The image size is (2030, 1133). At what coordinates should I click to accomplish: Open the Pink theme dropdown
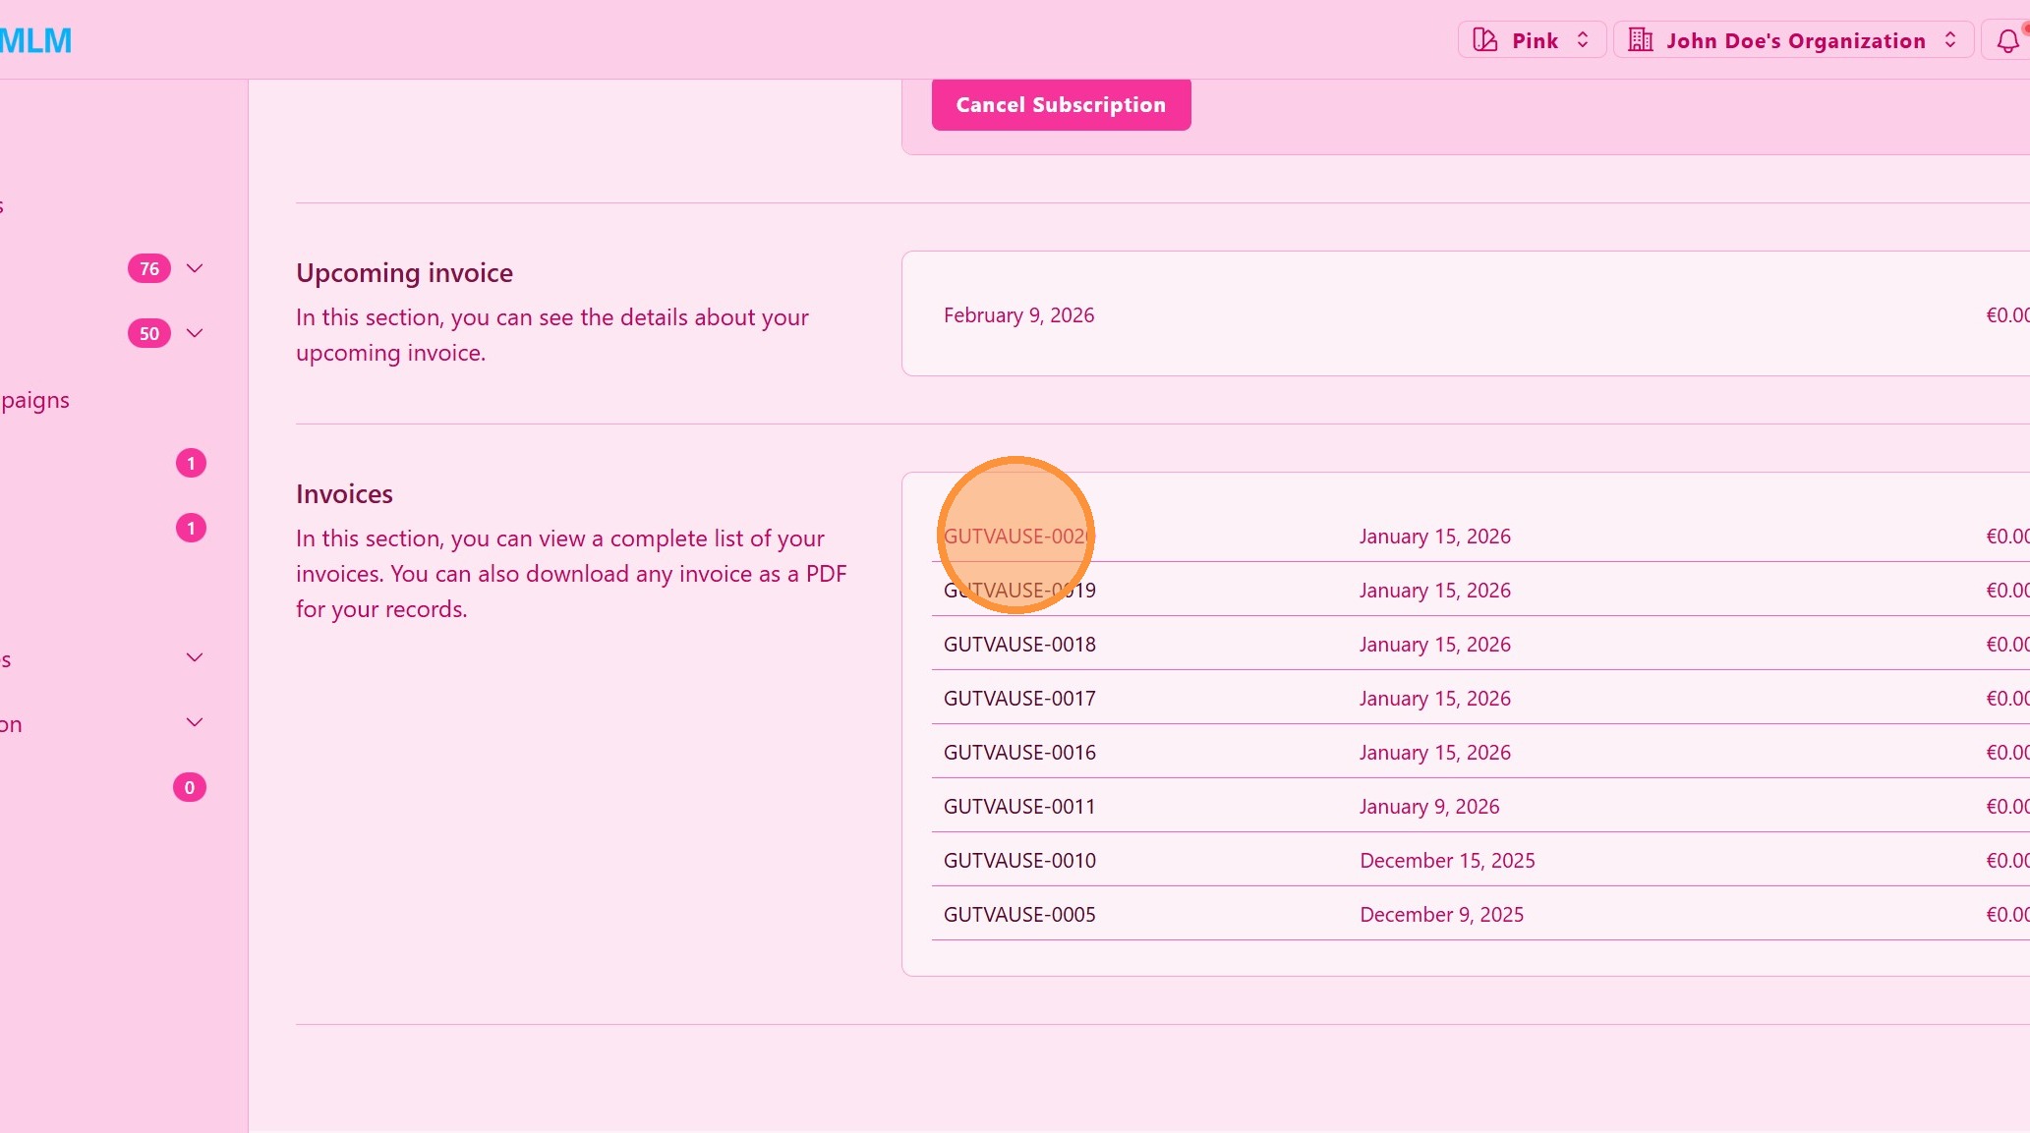(x=1532, y=40)
